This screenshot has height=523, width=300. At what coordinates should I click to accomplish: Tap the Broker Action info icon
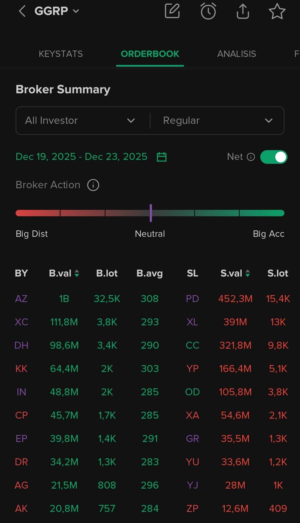click(x=93, y=185)
